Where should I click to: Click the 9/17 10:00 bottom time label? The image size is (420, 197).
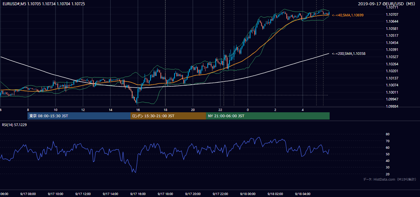coord(55,194)
